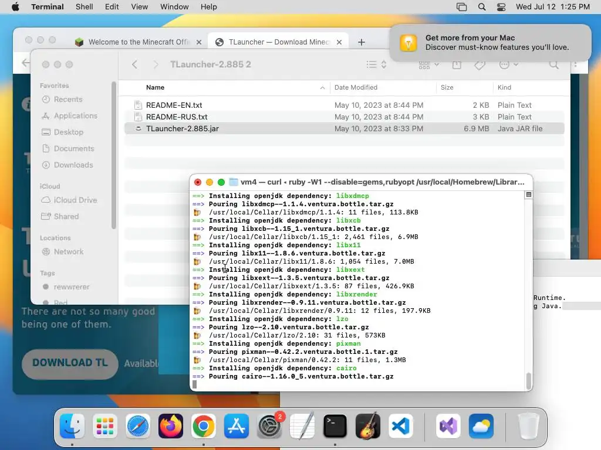Launch Firefox from the Dock
The width and height of the screenshot is (601, 450).
pos(171,426)
